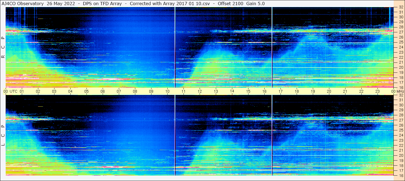Image resolution: width=405 pixels, height=181 pixels.
Task: Click the 09 hour label on the time axis
Action: 151,91
